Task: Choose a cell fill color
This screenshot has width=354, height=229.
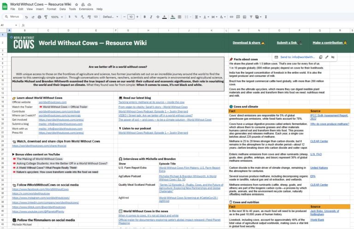Action: (172, 17)
